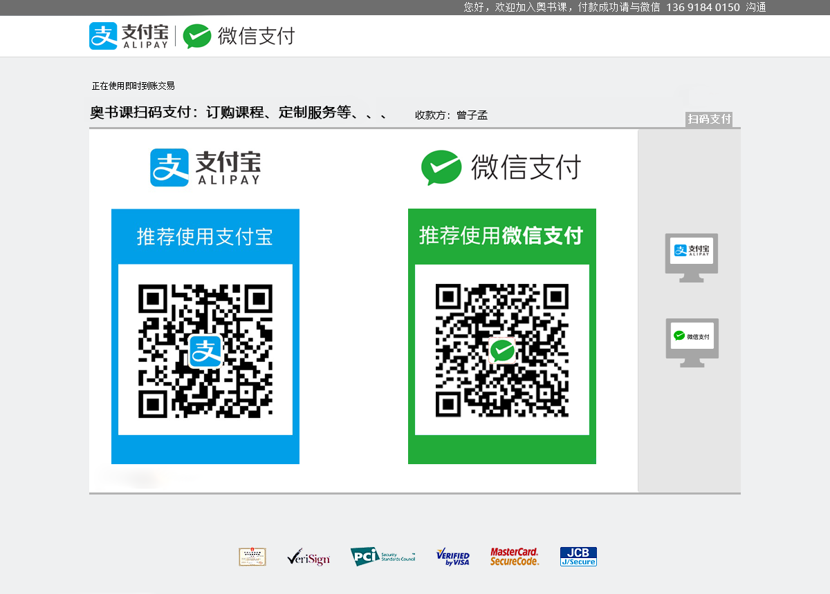Click the Alipay QR code image
Image resolution: width=830 pixels, height=594 pixels.
[x=205, y=350]
